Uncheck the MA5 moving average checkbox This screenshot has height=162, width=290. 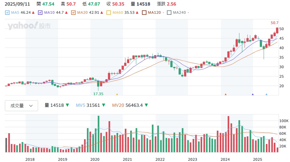(7, 12)
